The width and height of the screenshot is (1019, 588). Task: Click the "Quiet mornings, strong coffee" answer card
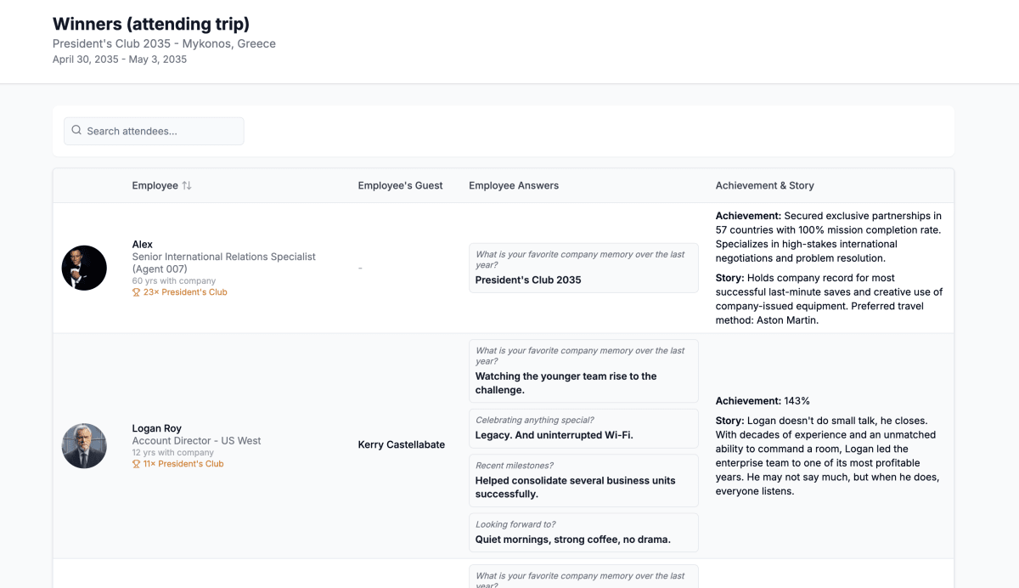tap(583, 533)
